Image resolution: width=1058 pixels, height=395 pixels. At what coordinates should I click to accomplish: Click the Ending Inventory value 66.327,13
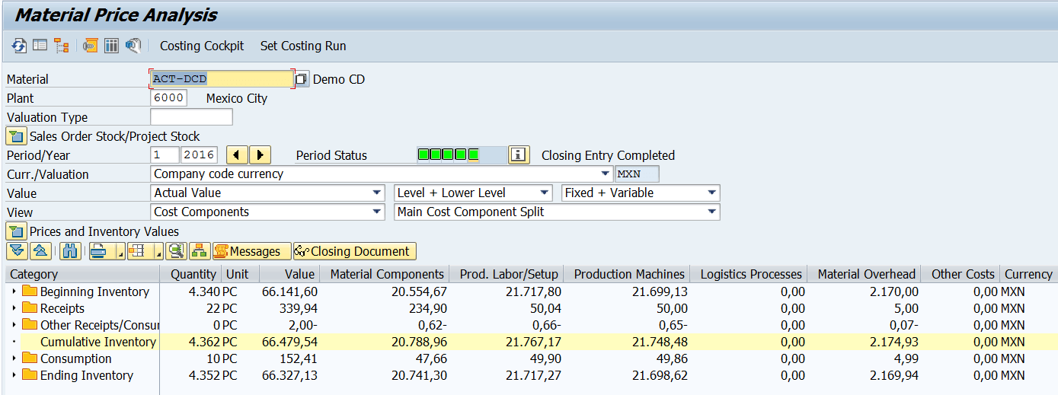click(290, 375)
